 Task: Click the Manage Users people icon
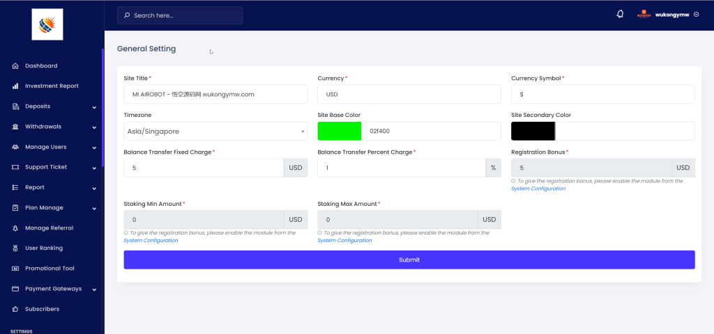15,147
